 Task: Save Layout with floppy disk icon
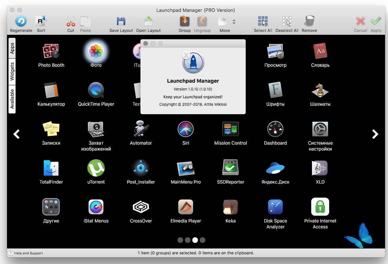[121, 21]
